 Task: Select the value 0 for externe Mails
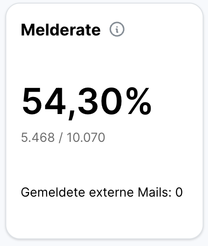(179, 192)
